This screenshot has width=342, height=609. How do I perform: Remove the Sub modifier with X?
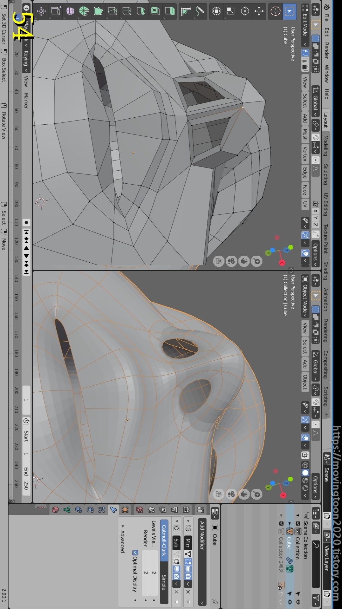[176, 592]
